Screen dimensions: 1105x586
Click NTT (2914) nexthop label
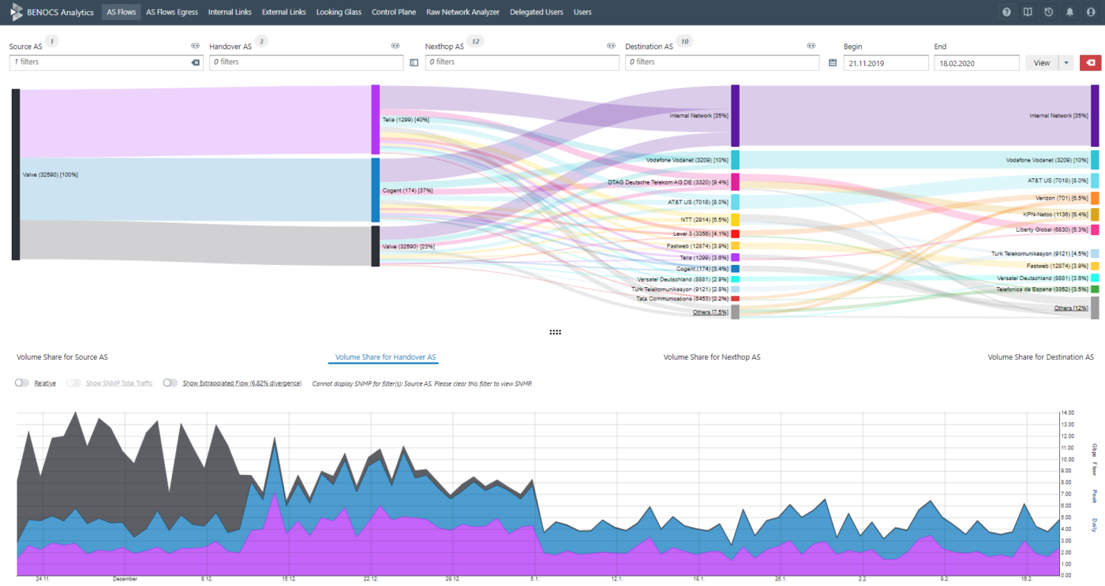pos(704,219)
